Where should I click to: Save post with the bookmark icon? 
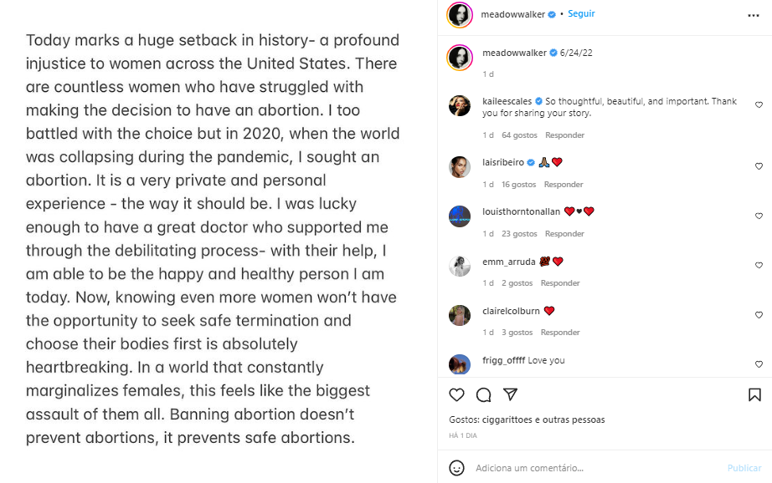754,394
